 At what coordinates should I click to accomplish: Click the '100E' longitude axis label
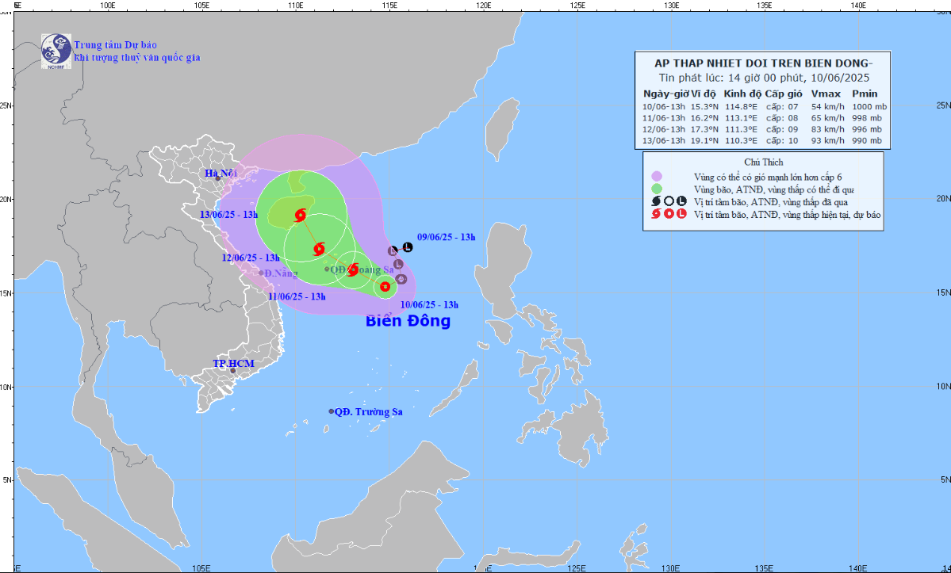click(107, 6)
